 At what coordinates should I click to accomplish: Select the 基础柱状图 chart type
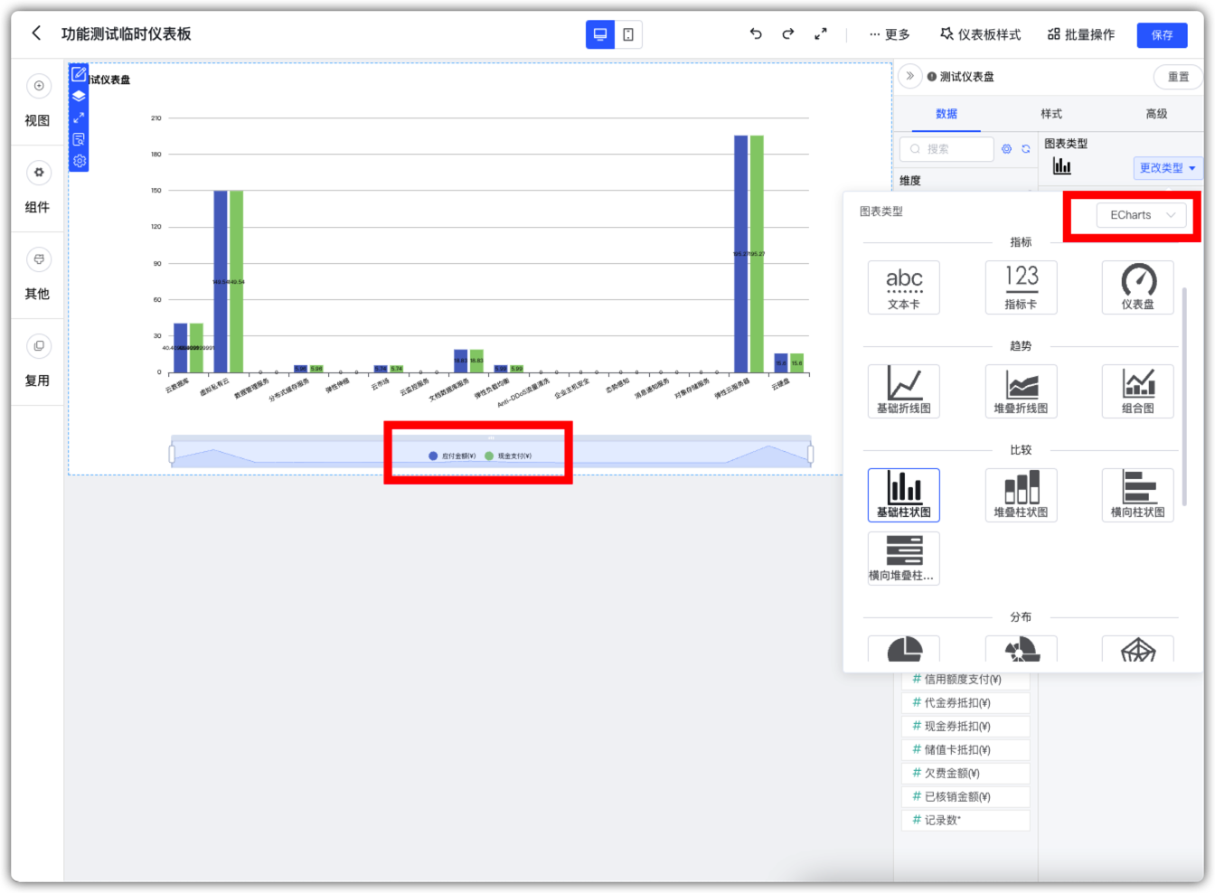[x=904, y=495]
